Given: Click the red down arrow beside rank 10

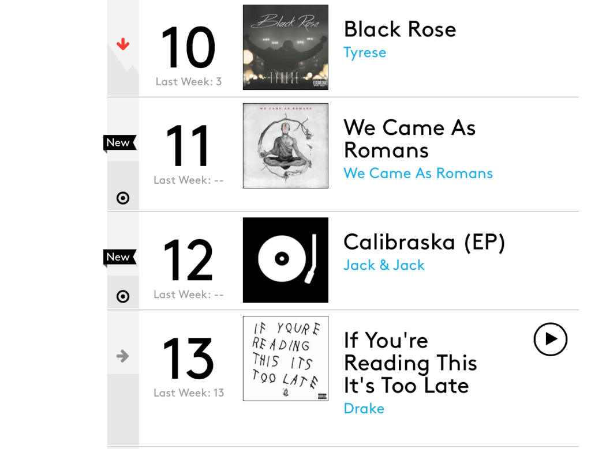Looking at the screenshot, I should click(x=123, y=44).
